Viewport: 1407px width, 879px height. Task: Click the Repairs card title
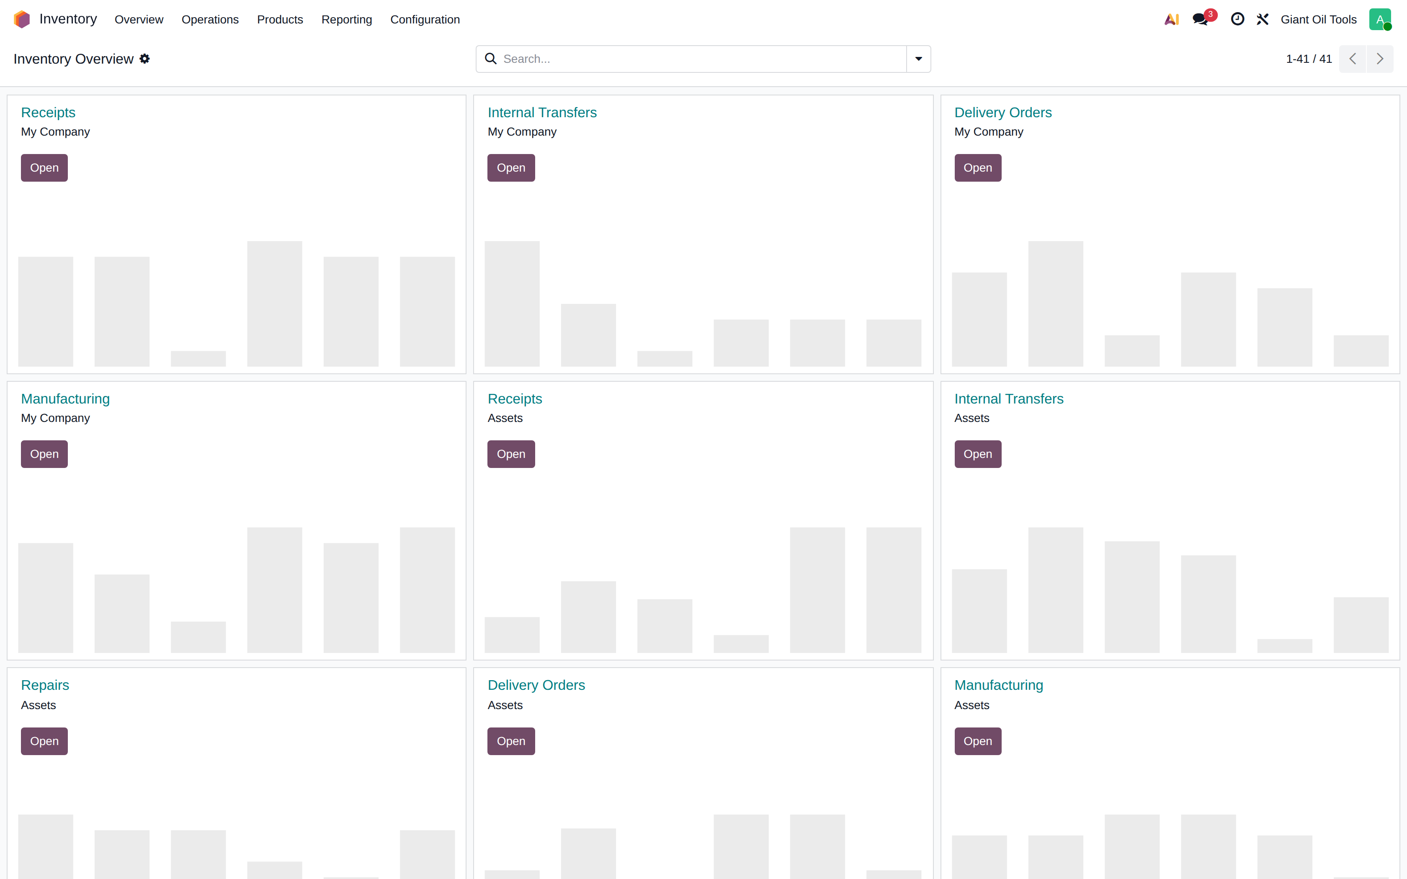click(45, 685)
